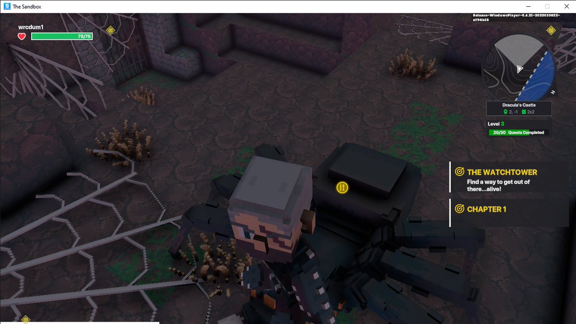Click the quest marker icon above the minimap
The image size is (576, 324).
coord(551,30)
